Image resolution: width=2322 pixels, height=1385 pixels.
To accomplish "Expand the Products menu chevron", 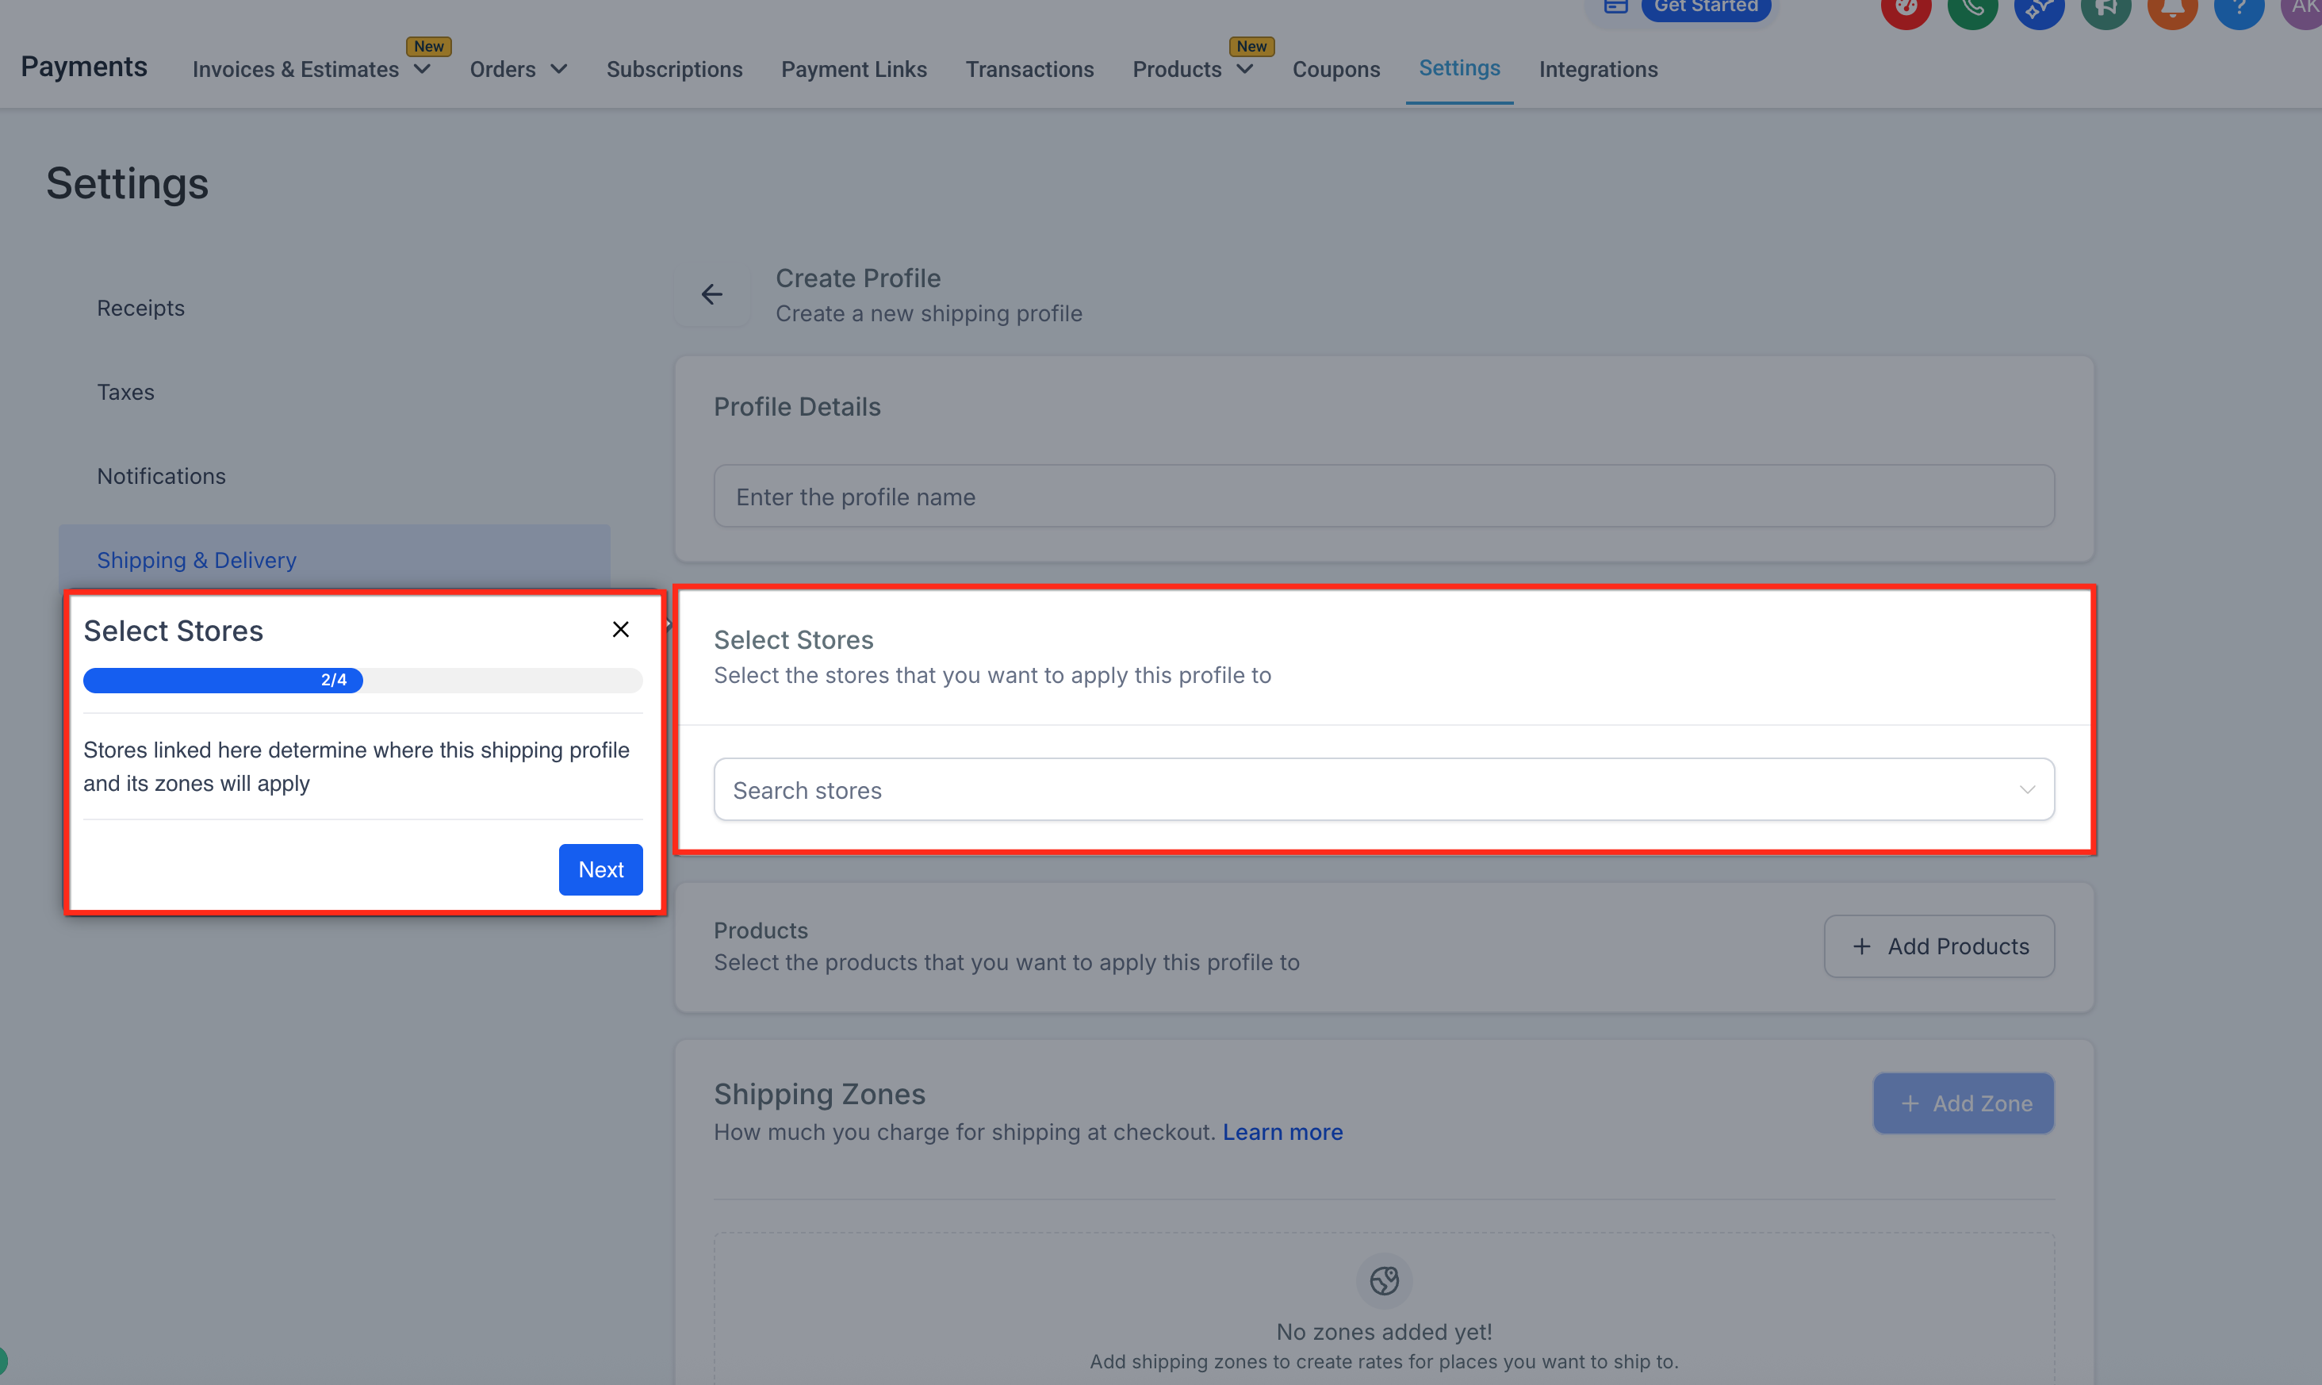I will click(x=1244, y=69).
